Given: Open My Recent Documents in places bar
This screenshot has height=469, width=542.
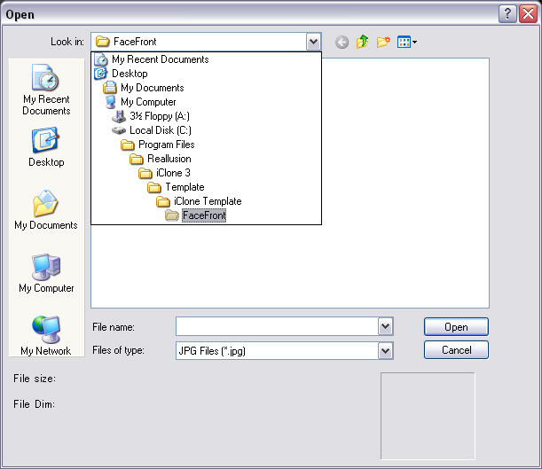Looking at the screenshot, I should coord(46,90).
